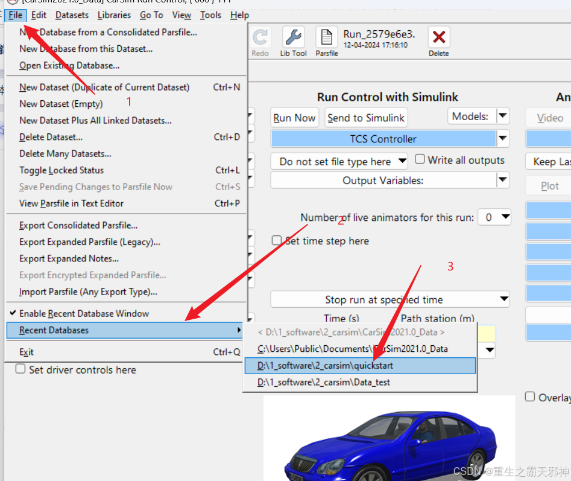The image size is (571, 481).
Task: Select C:\Users\Public\Documents CarSim2021.0_Data database
Action: coord(360,349)
